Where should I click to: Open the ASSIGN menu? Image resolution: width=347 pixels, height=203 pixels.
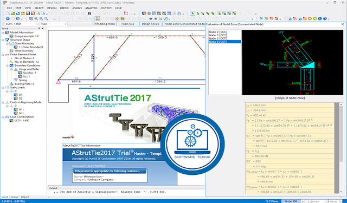click(x=77, y=8)
